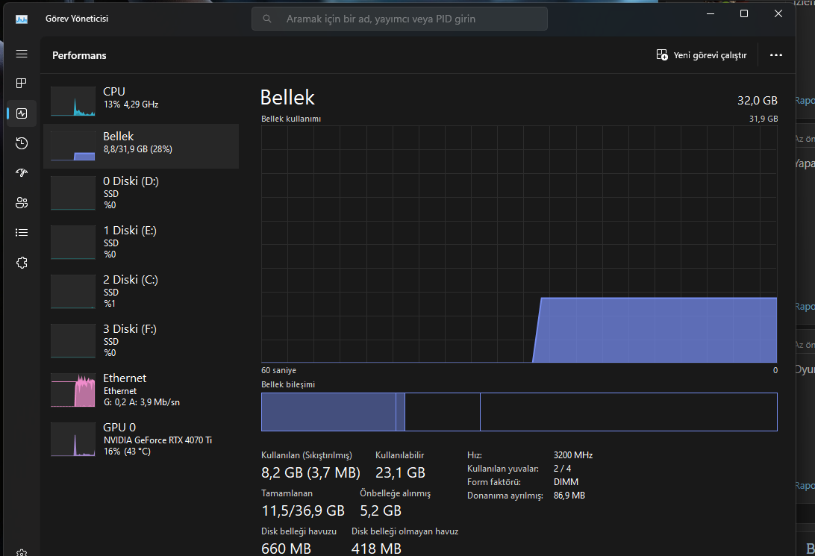Click the standby segment of memory composition bar
Screen dimensions: 815x556
443,412
